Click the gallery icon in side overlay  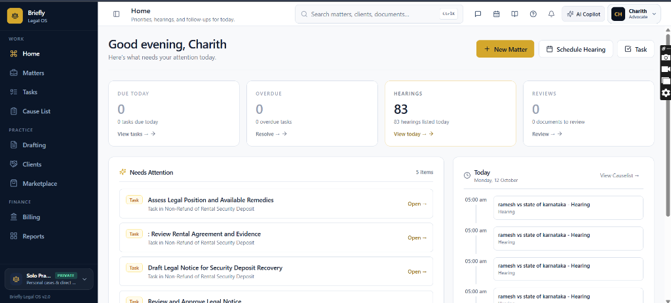point(666,80)
